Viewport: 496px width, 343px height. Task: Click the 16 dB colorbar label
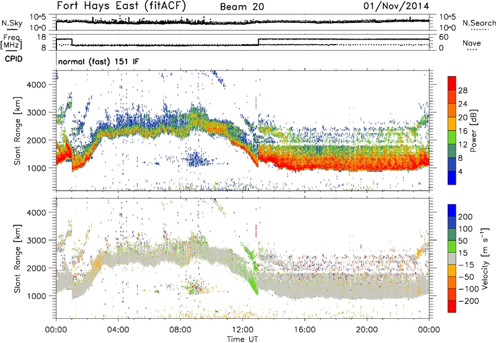(x=463, y=131)
